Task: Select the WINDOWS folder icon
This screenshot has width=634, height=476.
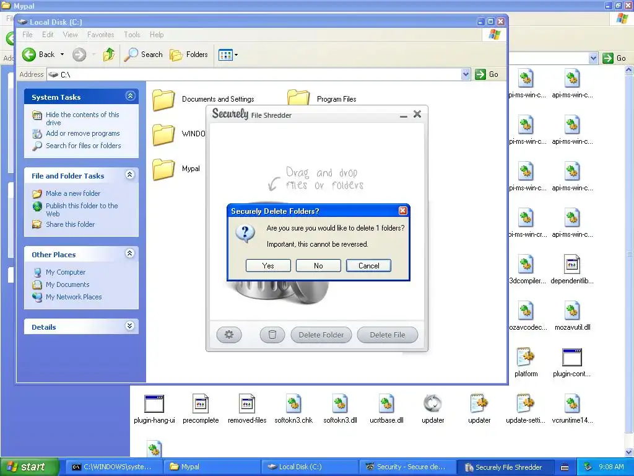Action: pos(163,134)
